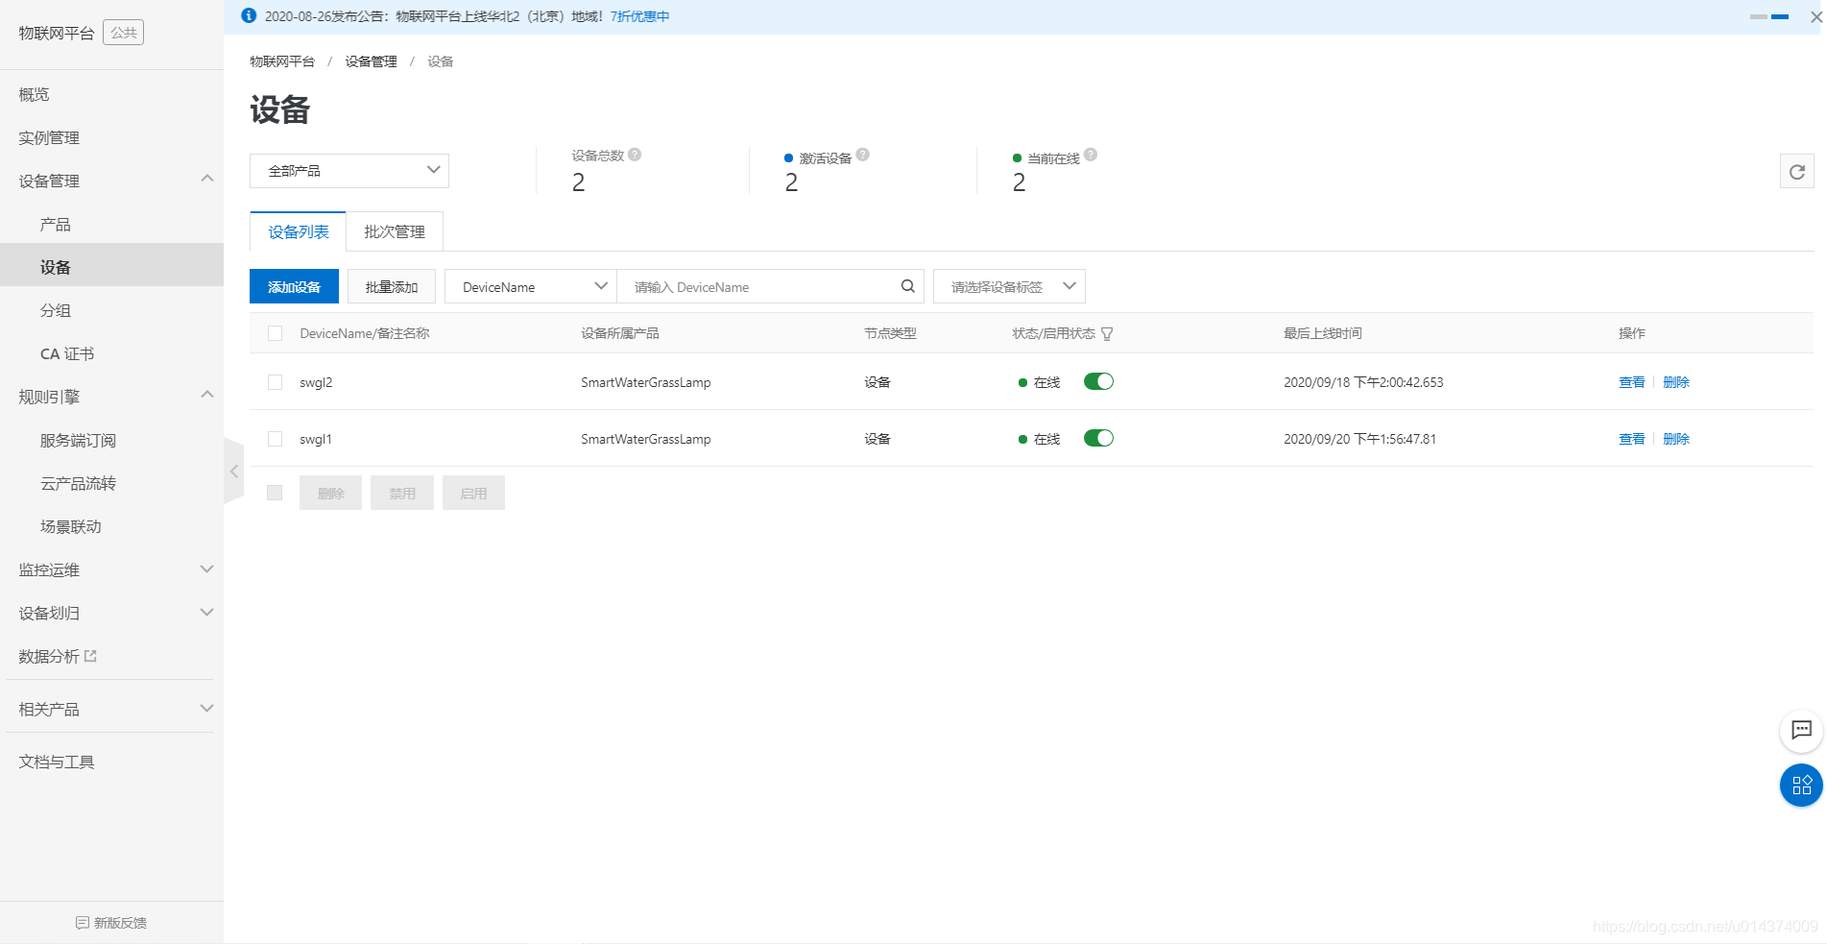Expand the 相关产品 sidebar section

[206, 709]
